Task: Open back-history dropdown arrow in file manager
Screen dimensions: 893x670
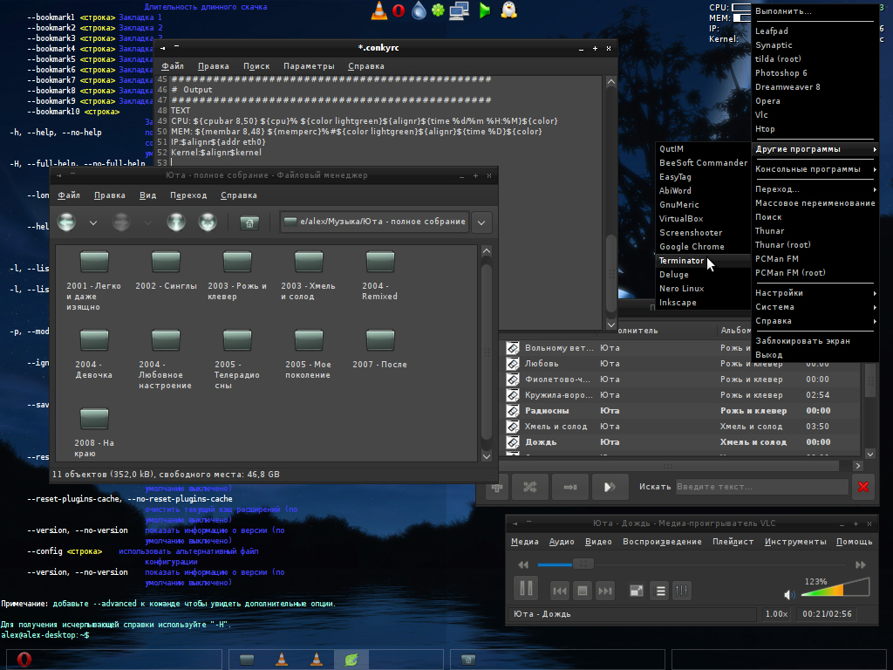Action: [92, 222]
